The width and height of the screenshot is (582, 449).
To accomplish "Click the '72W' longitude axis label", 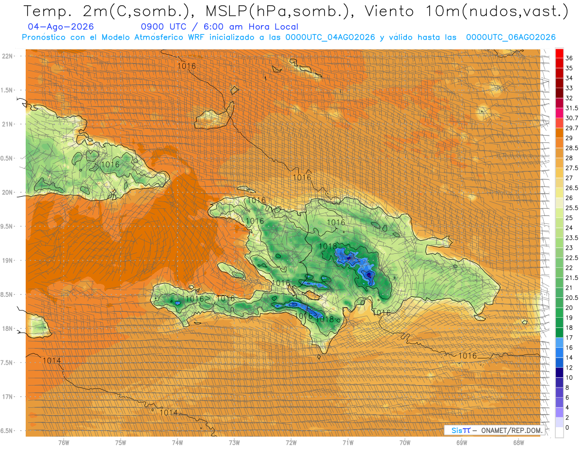I will [291, 443].
